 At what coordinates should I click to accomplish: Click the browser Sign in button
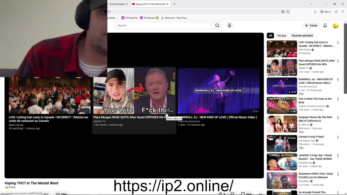[326, 12]
